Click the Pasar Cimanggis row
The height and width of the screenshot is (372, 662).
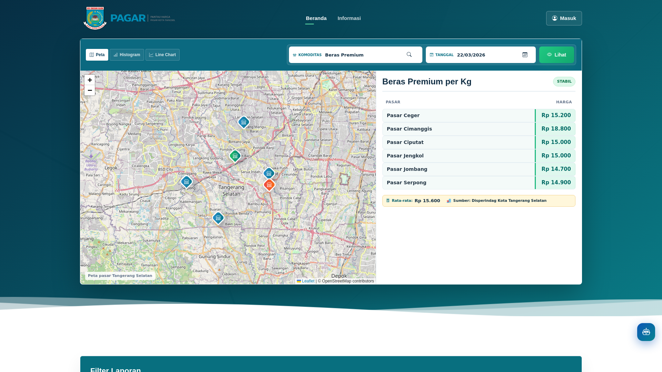pos(479,129)
